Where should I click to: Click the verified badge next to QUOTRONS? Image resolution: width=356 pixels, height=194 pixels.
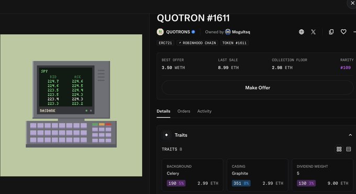[x=193, y=32]
